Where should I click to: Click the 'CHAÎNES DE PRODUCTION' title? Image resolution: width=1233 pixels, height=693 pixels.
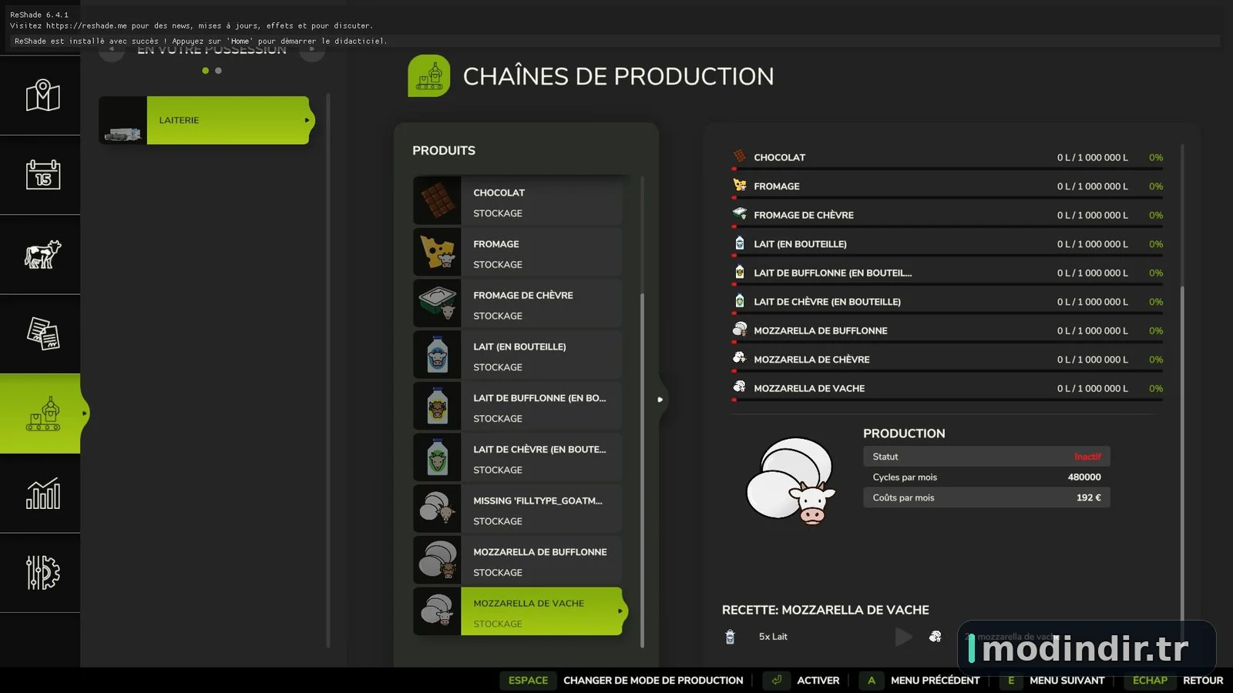[x=618, y=76]
